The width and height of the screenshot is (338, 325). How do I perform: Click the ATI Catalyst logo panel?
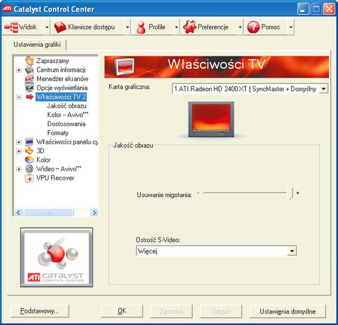tap(57, 257)
